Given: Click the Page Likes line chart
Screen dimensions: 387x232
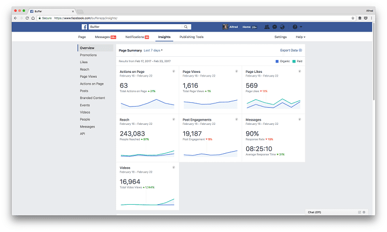Looking at the screenshot, I should click(274, 103).
